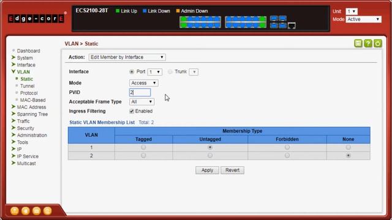Click the black console port icon
The height and width of the screenshot is (220, 392).
(x=292, y=26)
